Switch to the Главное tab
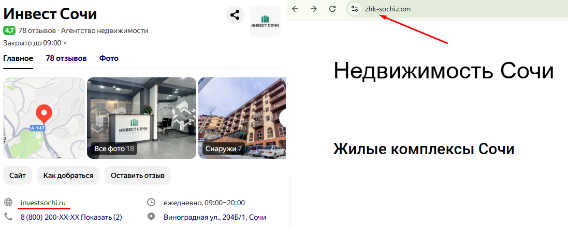The height and width of the screenshot is (230, 568). [x=18, y=58]
